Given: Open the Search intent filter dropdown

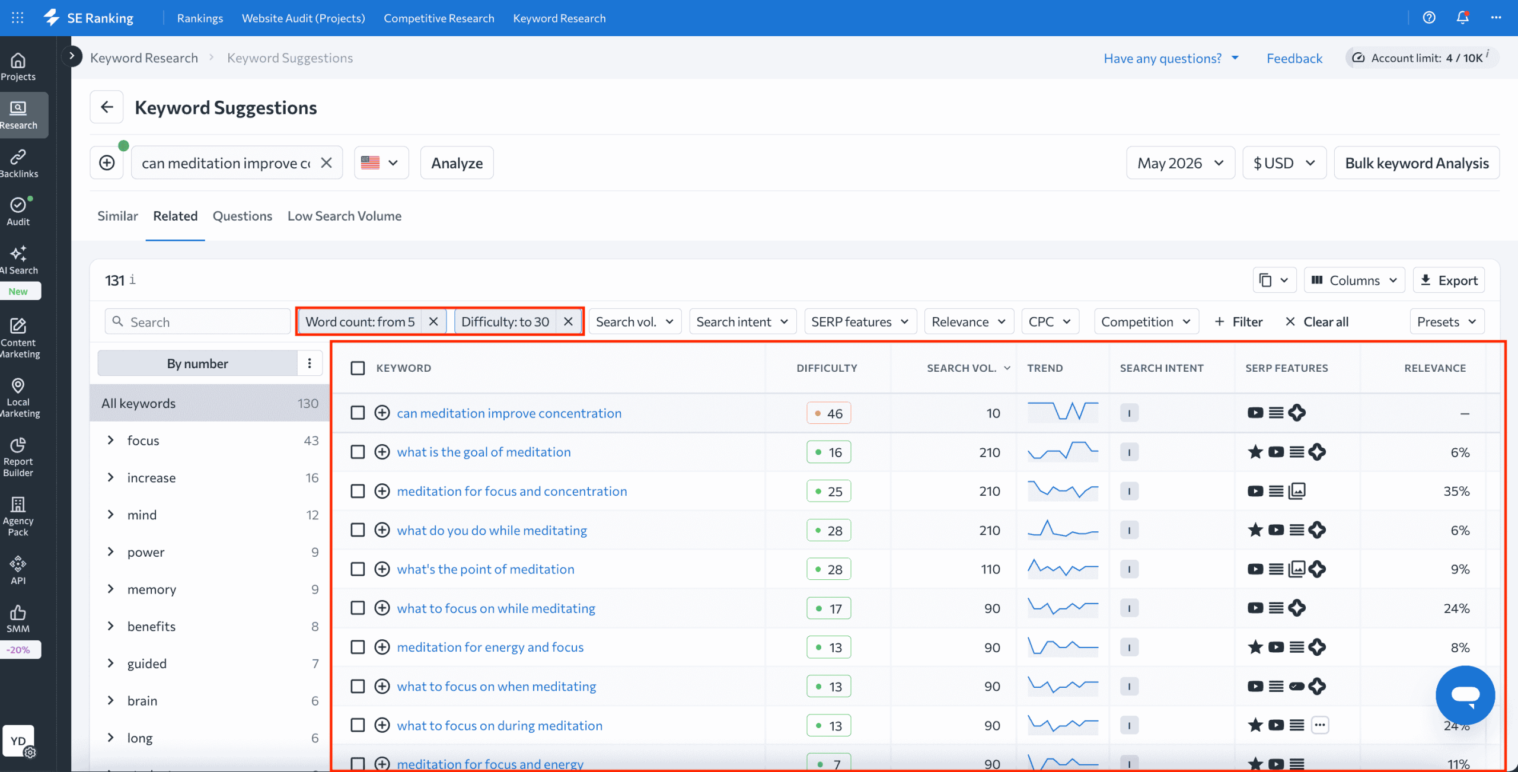Looking at the screenshot, I should pos(742,321).
